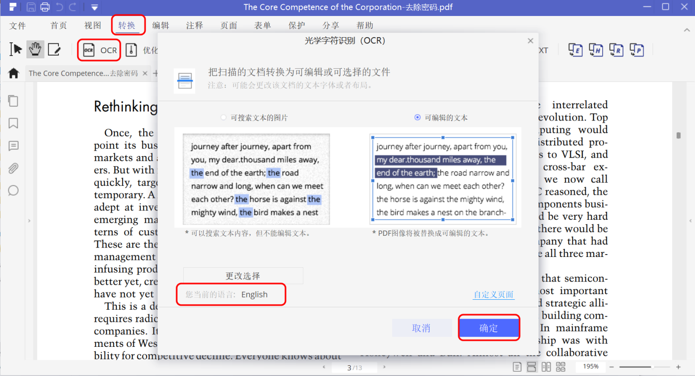Open the 转换 menu tab
695x376 pixels.
(127, 25)
